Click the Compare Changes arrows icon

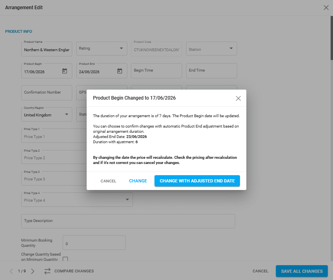coord(48,271)
